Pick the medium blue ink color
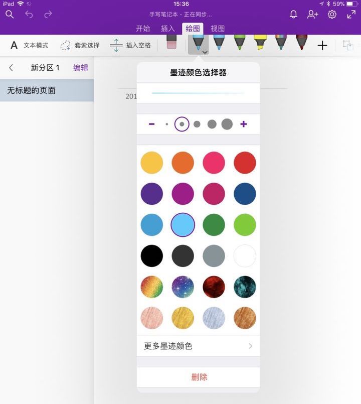Image resolution: width=361 pixels, height=404 pixels. pos(151,225)
